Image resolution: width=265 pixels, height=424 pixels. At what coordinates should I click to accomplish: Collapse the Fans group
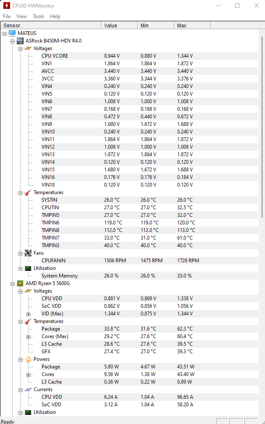(20, 253)
